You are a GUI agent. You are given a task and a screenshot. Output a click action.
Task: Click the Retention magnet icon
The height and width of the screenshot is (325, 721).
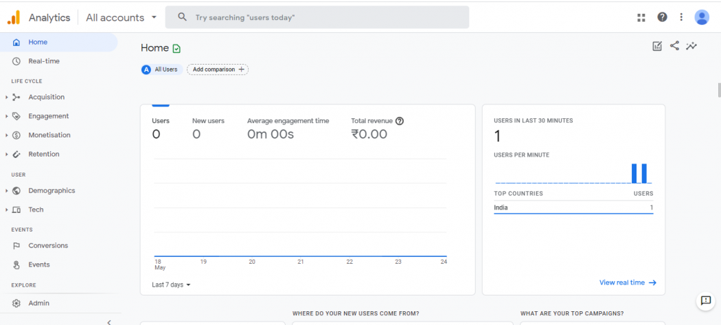click(x=16, y=154)
